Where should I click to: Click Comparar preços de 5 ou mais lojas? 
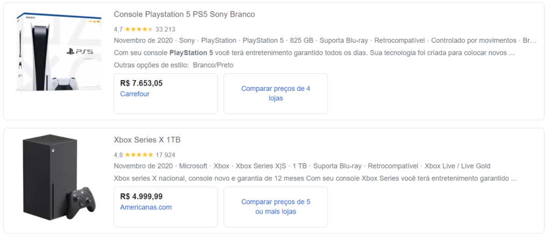coord(275,207)
